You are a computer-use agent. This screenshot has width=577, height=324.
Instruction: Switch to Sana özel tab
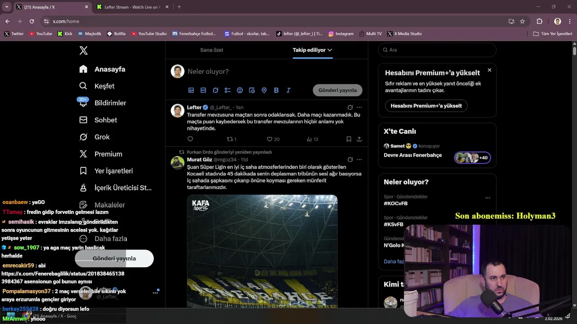(211, 50)
